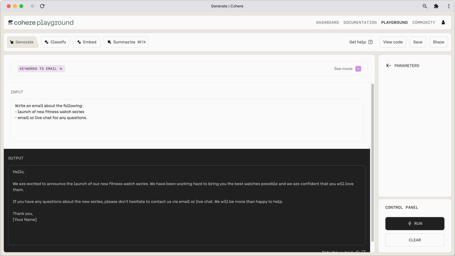Reload the page with the refresh icon
455x256 pixels.
tap(42, 6)
